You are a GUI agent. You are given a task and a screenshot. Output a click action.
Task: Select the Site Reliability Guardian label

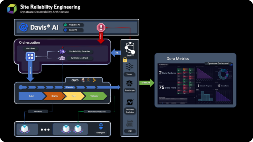click(81, 52)
